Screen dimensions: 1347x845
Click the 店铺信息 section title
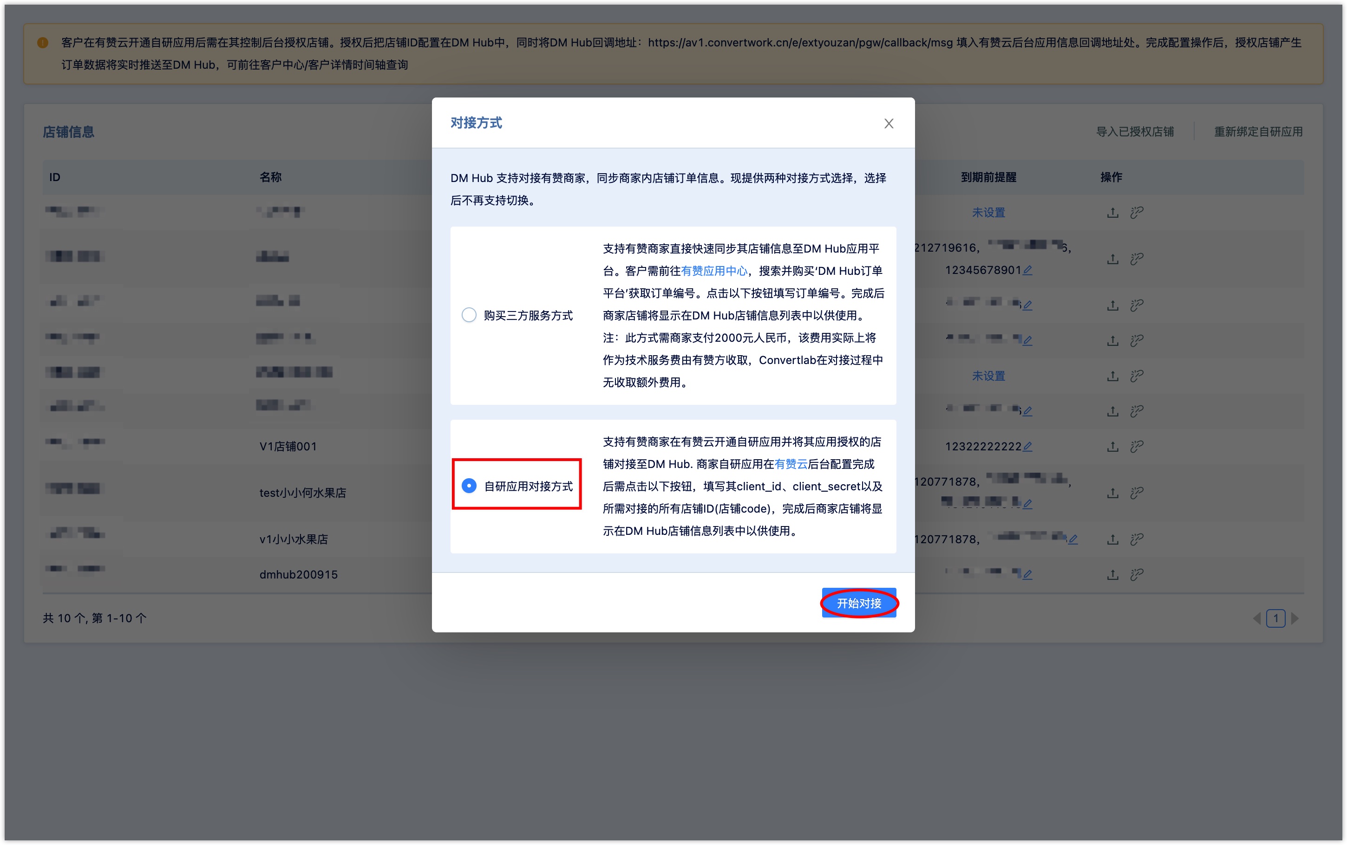(x=68, y=132)
